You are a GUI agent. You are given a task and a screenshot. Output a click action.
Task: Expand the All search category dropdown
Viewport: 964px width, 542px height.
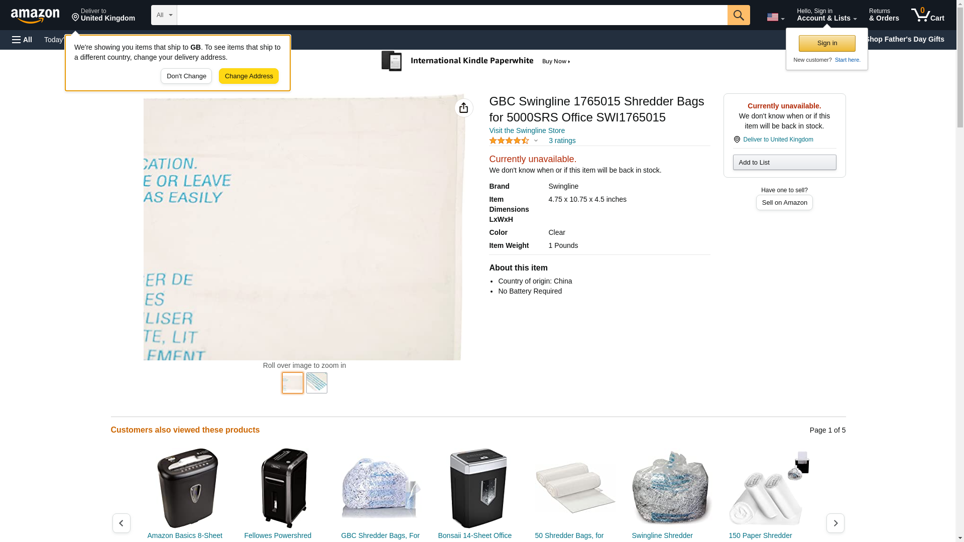pos(164,15)
